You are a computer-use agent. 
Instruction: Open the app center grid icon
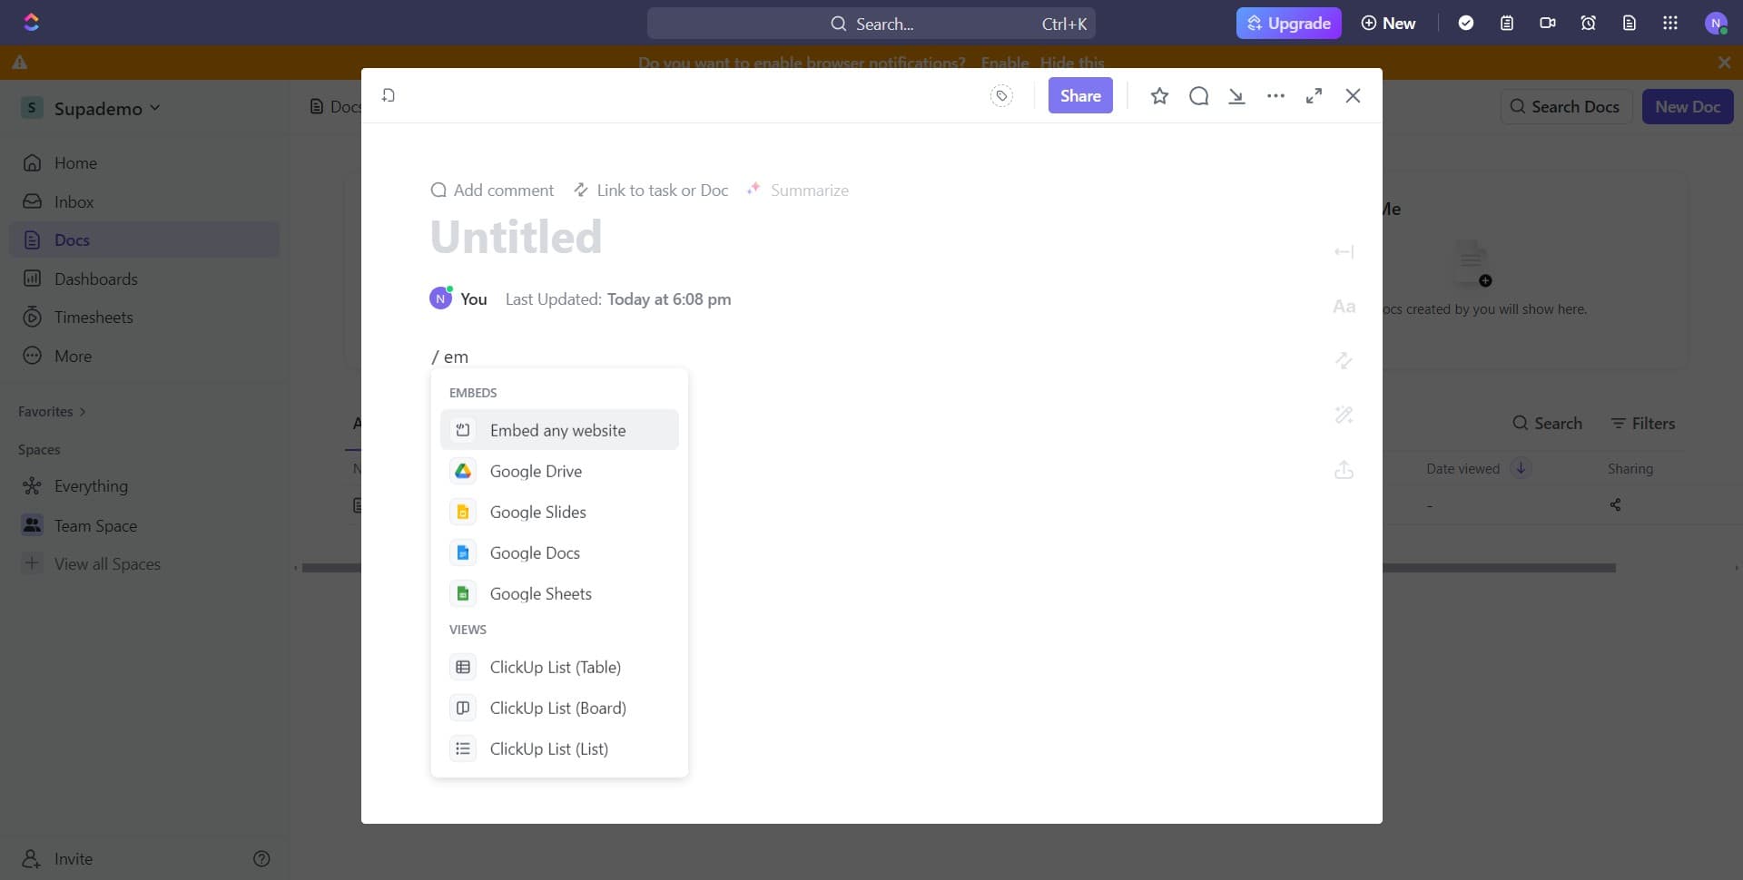coord(1670,23)
